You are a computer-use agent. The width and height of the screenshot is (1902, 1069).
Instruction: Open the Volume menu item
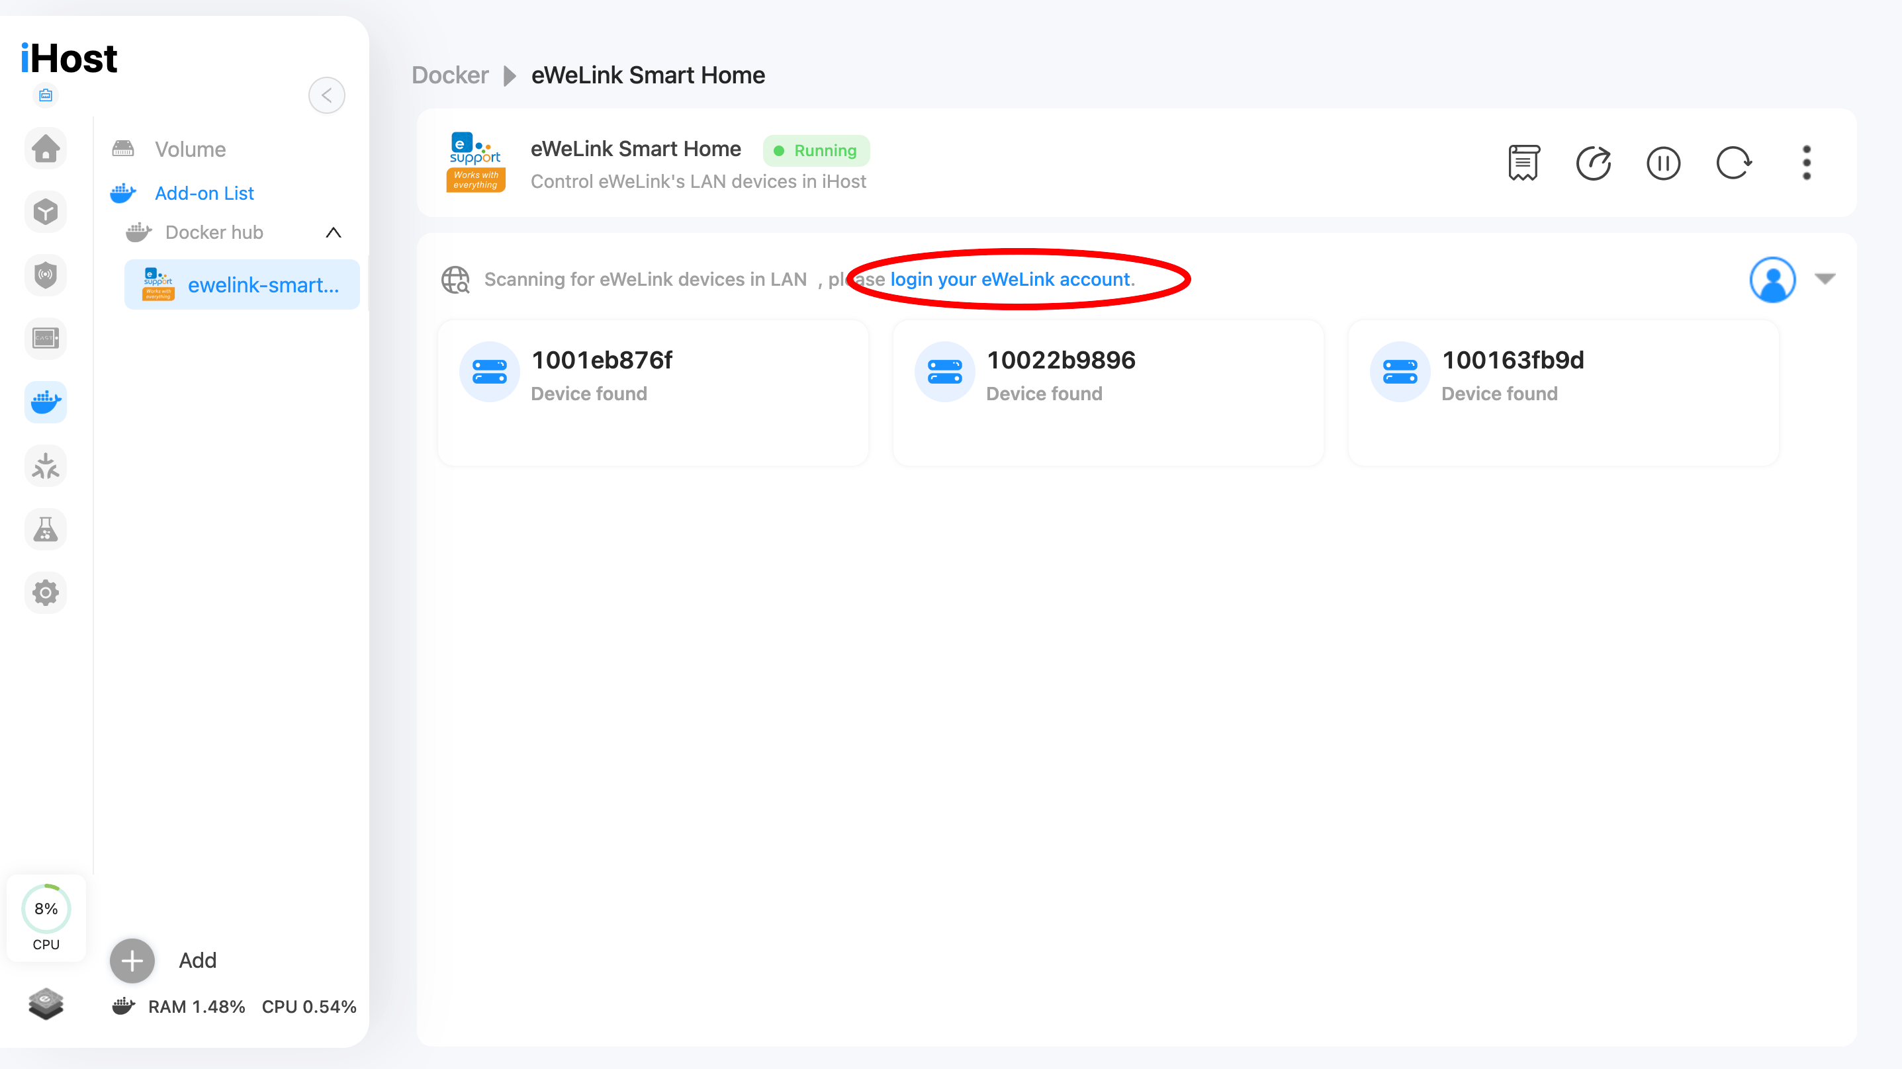(191, 149)
